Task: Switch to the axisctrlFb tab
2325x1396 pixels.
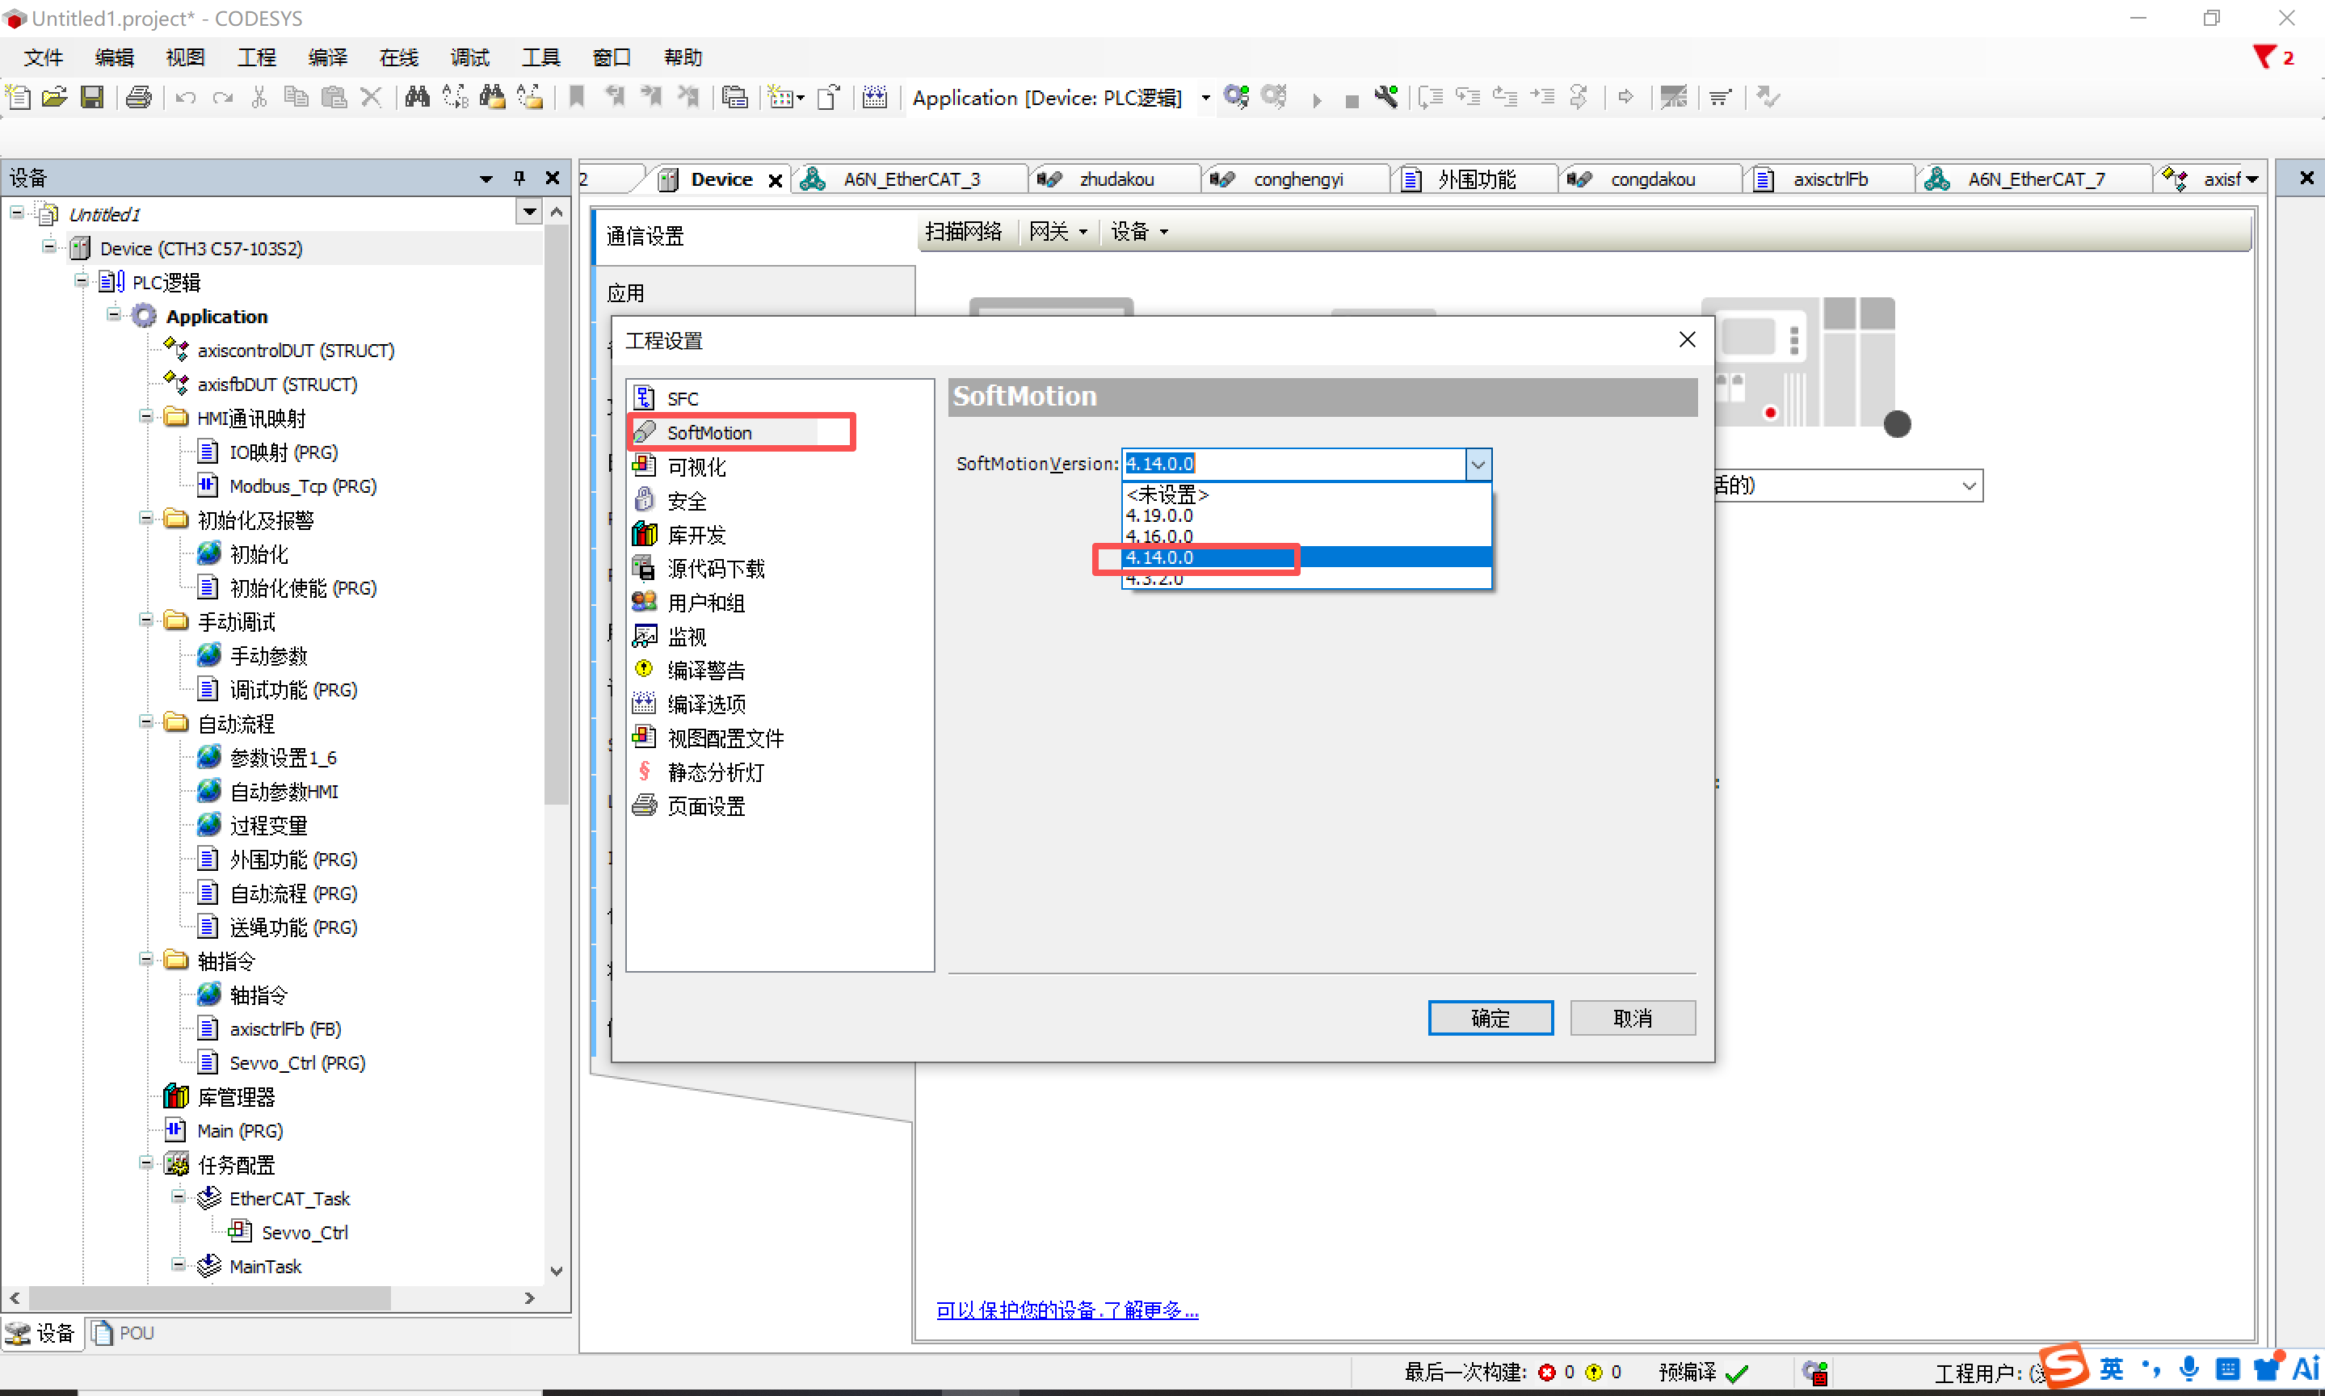Action: coord(1829,179)
